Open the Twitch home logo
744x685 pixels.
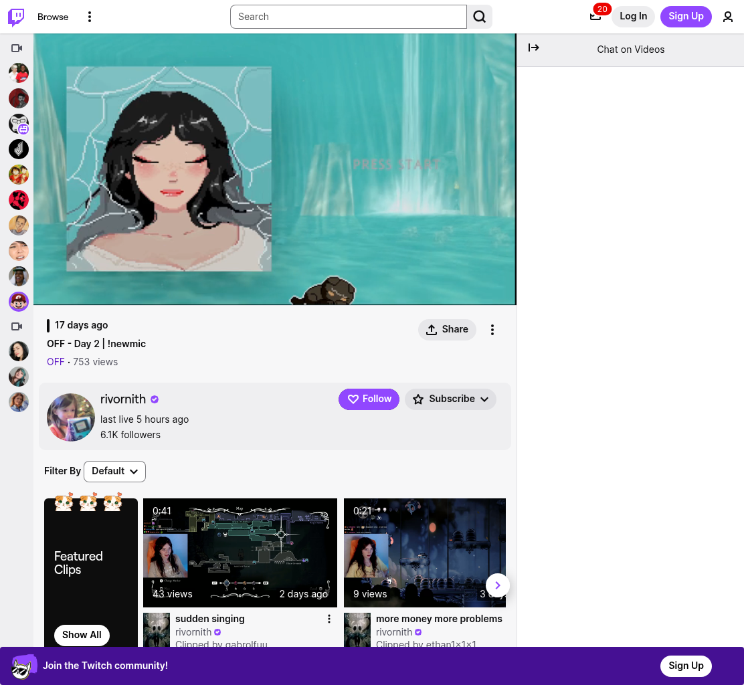click(x=17, y=17)
